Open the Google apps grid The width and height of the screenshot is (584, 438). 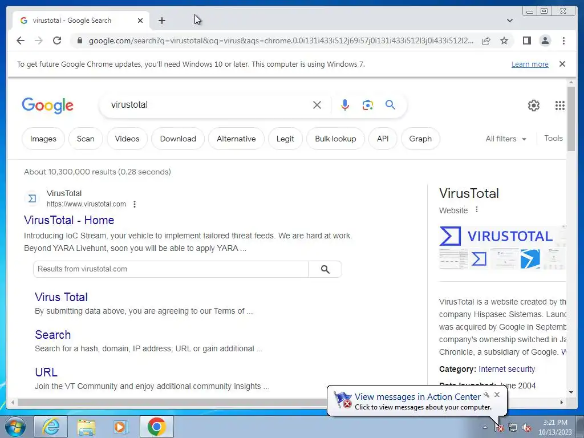560,106
